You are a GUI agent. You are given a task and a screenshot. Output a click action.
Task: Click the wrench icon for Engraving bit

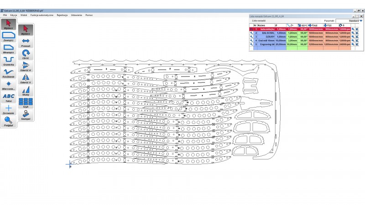251,44
